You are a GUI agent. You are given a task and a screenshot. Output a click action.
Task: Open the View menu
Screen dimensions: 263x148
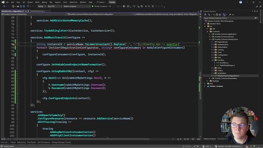click(x=18, y=2)
